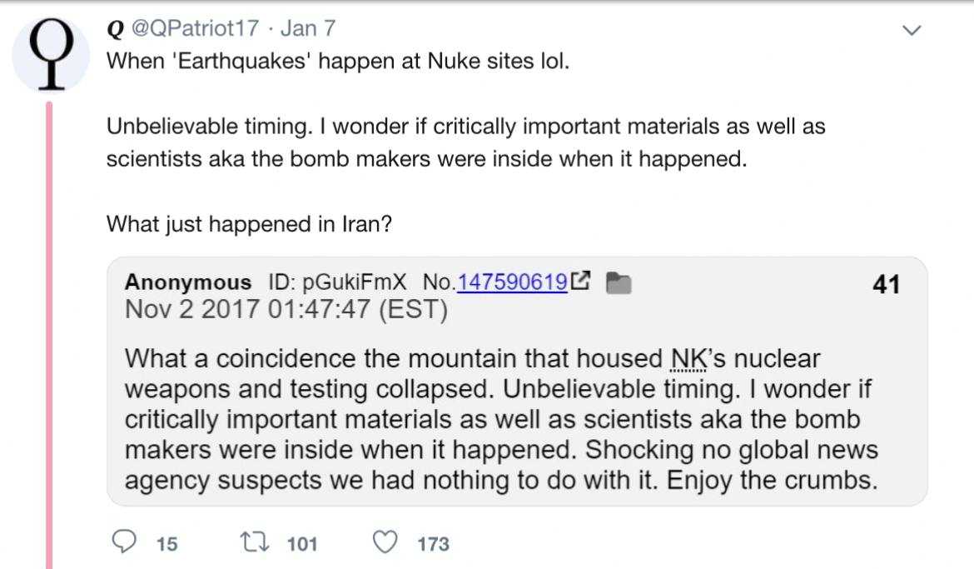
Task: Click the like count 173
Action: tap(433, 544)
